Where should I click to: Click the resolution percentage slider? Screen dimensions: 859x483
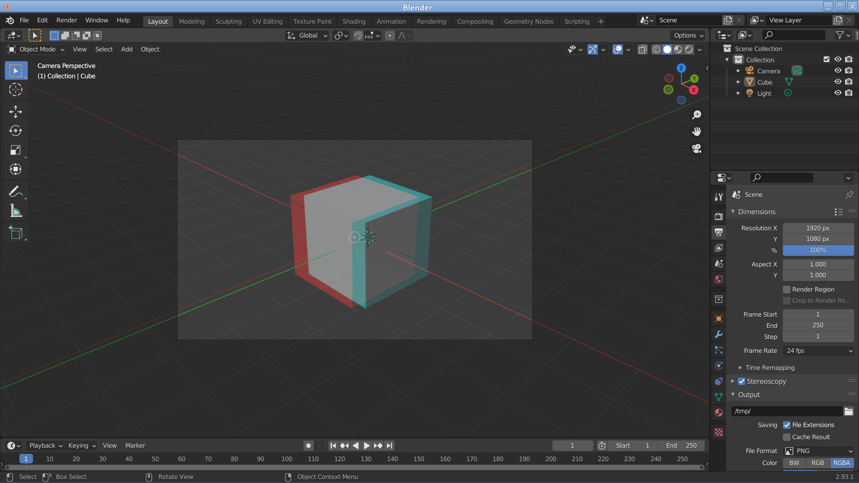(x=817, y=250)
